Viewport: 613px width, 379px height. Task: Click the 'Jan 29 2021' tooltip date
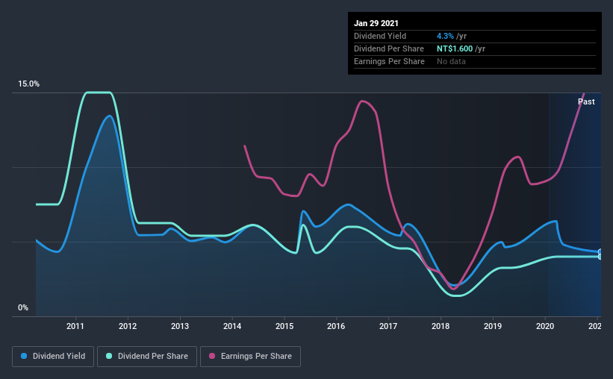click(x=376, y=23)
